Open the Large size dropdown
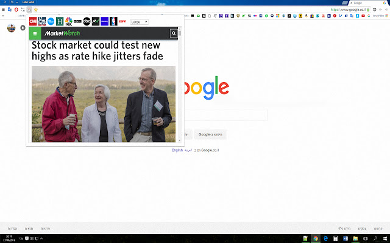 140,22
